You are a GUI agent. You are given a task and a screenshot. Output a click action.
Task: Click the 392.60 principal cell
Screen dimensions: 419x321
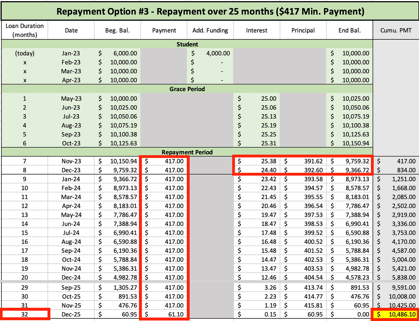[x=303, y=170]
